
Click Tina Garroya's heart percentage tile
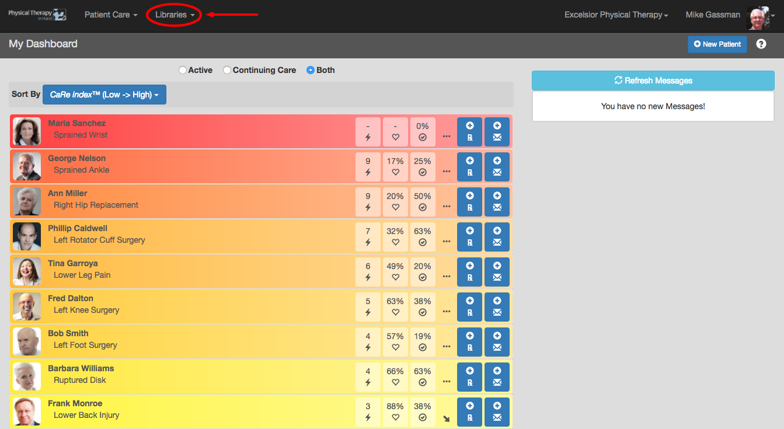(x=395, y=272)
